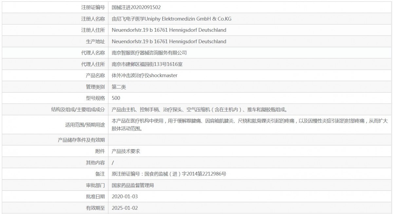Click the label 产品名称
This screenshot has height=214, width=393.
95,76
